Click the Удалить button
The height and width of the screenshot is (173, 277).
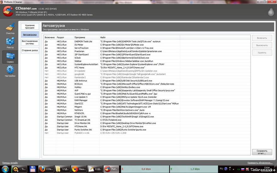[x=262, y=53]
